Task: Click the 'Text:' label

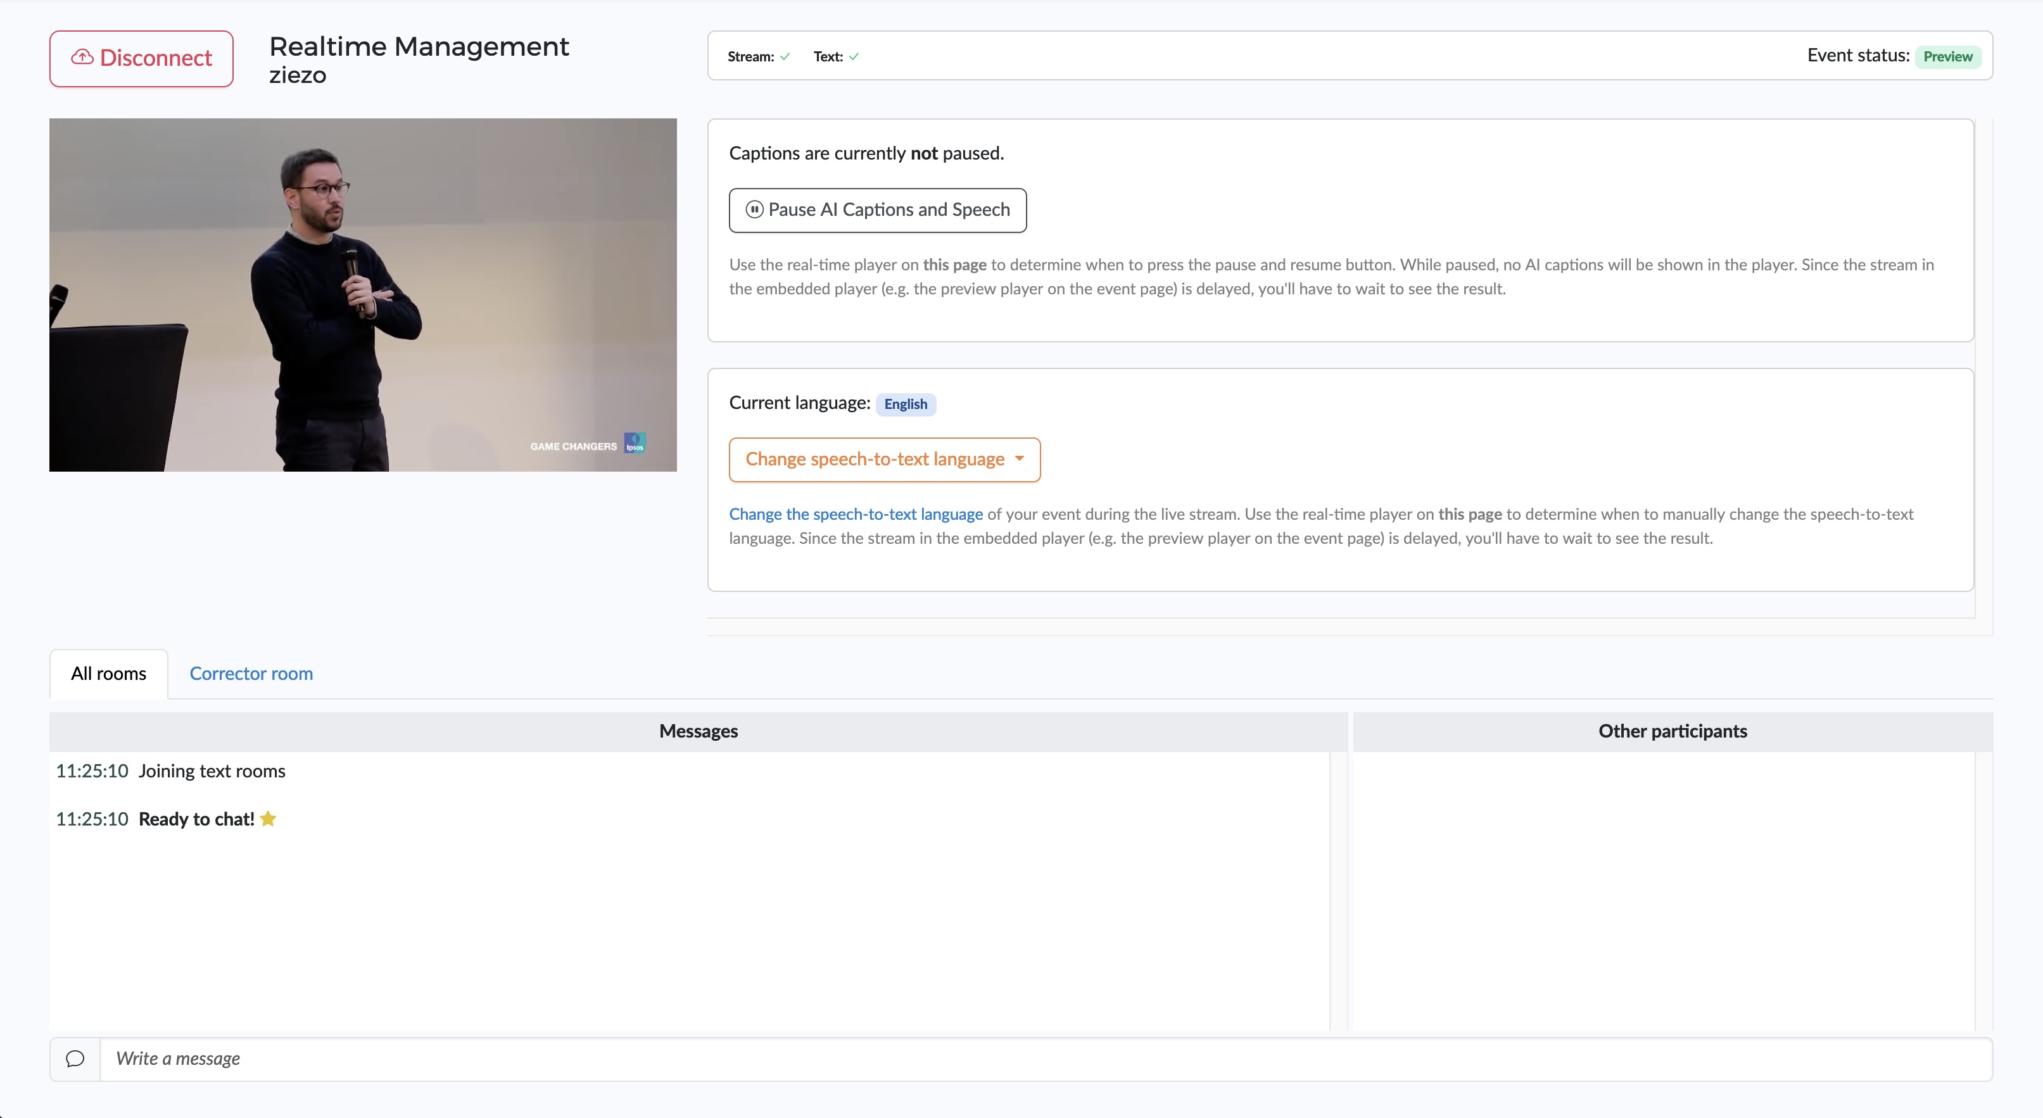Action: coord(828,57)
